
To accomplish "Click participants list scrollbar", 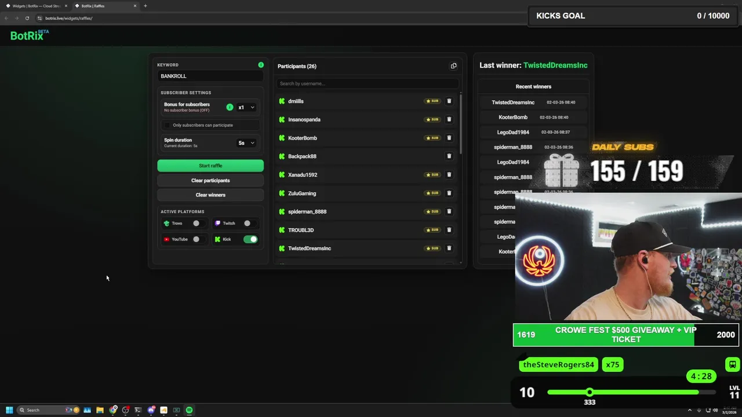I will (461, 125).
